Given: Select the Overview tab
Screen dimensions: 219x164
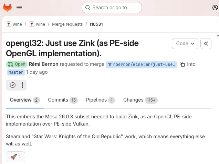Looking at the screenshot, I should (21, 100).
